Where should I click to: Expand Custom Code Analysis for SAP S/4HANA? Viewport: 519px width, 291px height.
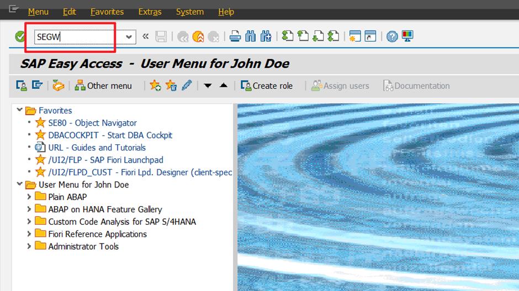pos(29,222)
